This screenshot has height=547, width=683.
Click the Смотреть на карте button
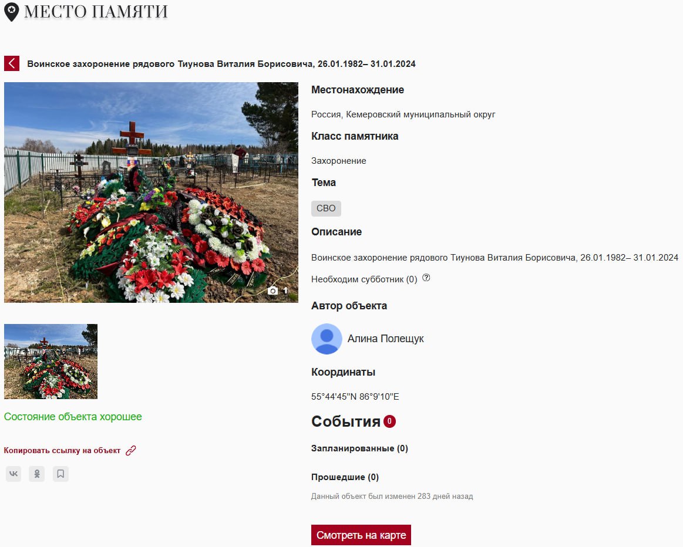[361, 535]
